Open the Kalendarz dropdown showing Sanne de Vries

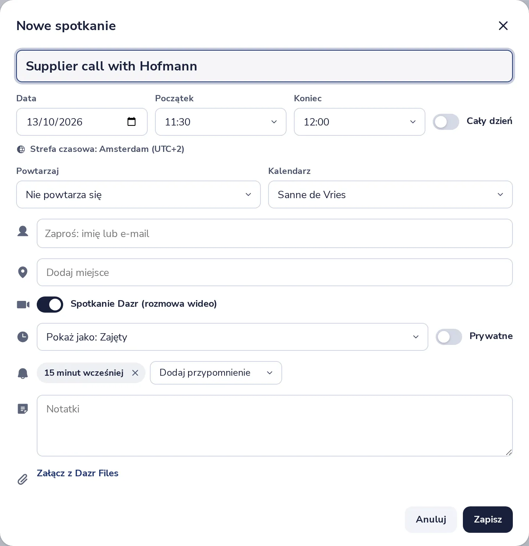click(x=391, y=194)
